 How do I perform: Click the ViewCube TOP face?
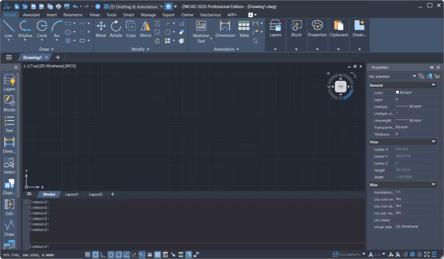point(341,87)
